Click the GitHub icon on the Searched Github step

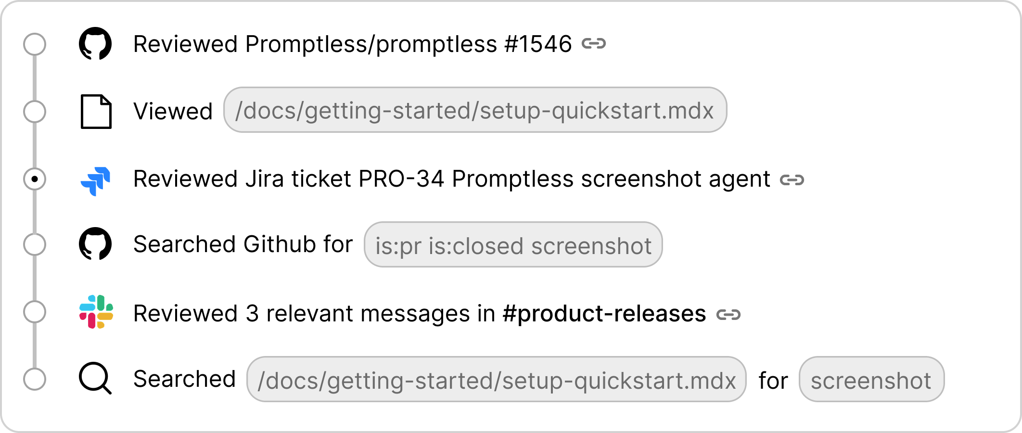95,244
